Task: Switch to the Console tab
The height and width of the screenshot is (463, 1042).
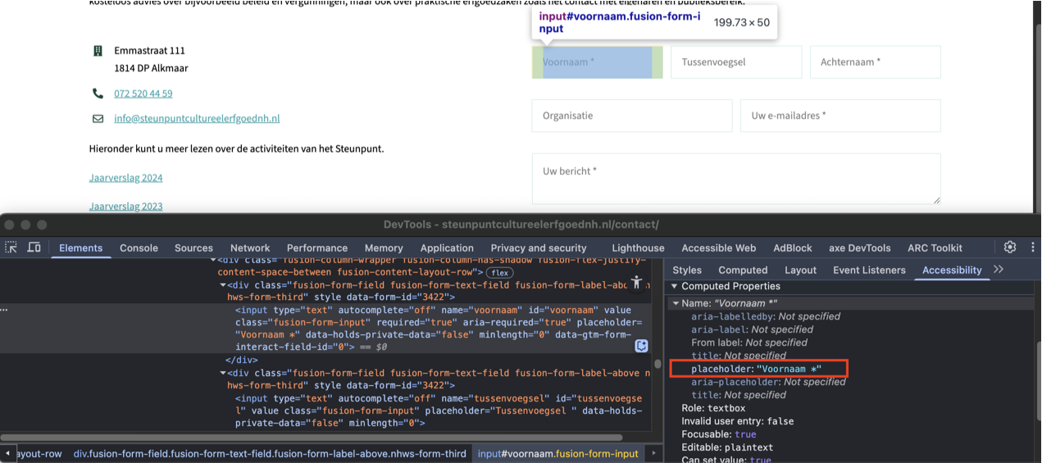Action: pos(139,247)
